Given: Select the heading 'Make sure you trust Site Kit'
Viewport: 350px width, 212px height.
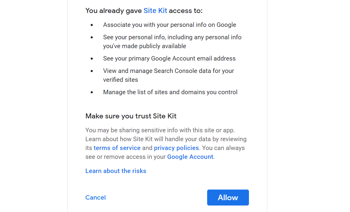Looking at the screenshot, I should point(131,116).
